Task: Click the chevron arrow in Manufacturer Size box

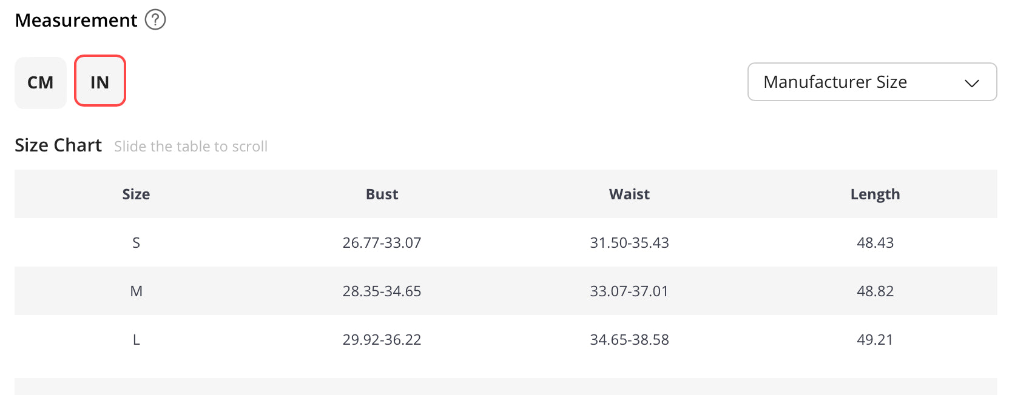Action: (972, 83)
